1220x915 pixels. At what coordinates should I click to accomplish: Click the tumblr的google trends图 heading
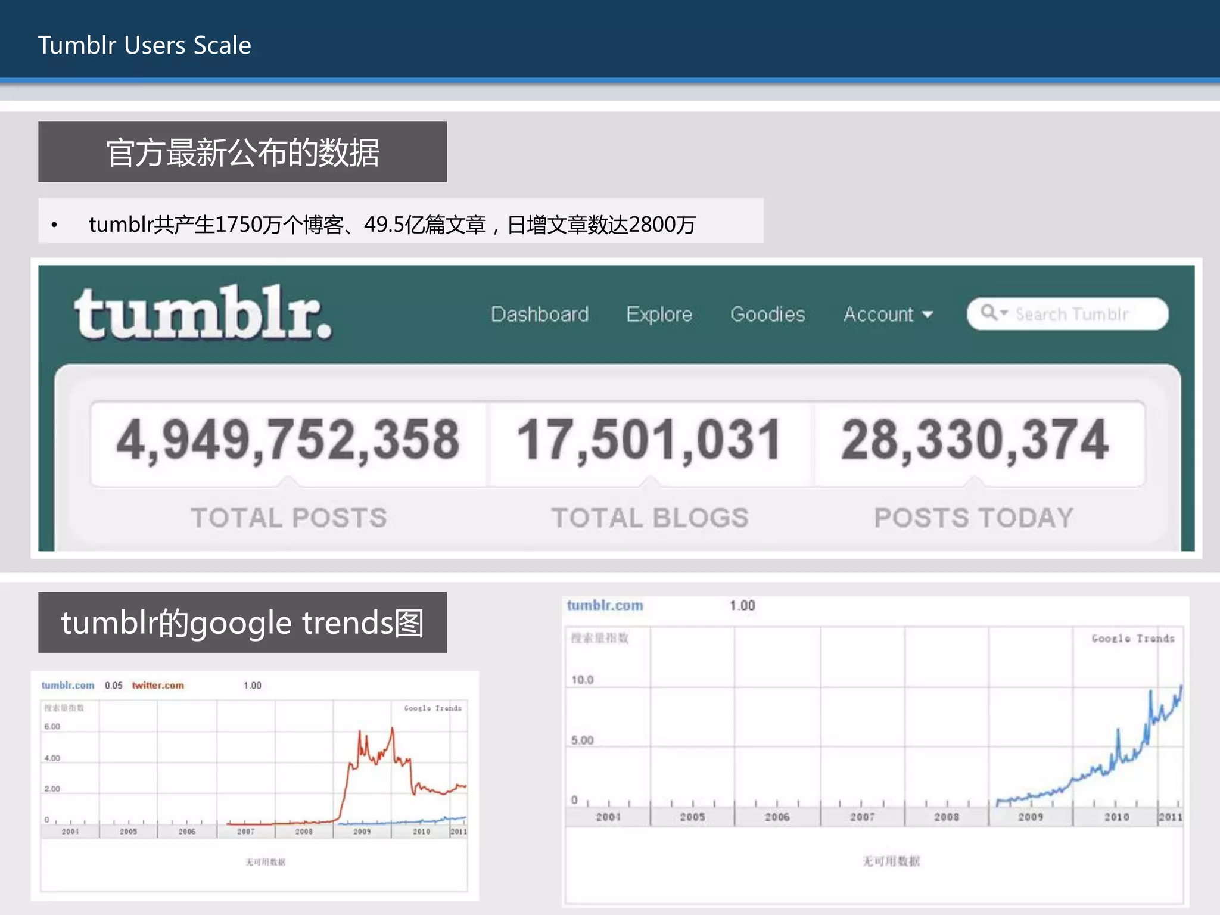242,623
